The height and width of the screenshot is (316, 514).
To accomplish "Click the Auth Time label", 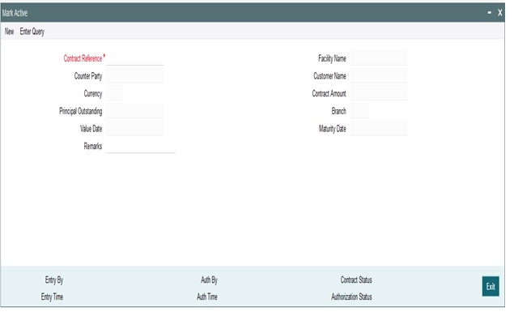I will tap(207, 297).
